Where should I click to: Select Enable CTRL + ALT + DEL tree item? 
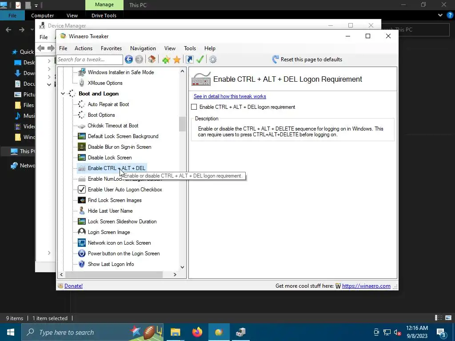tap(116, 168)
